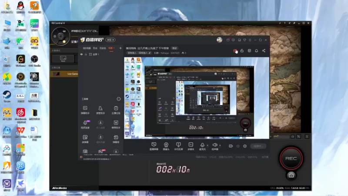348x196 pixels.
Task: Open WPS Office desktop icon
Action: (x=20, y=132)
